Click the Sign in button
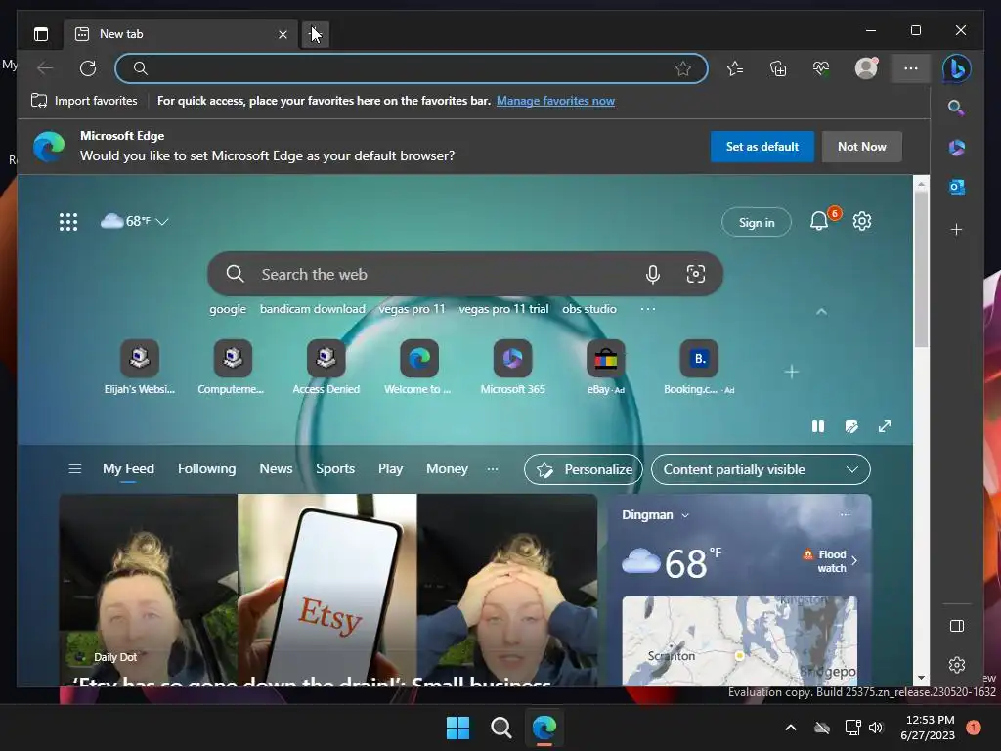Screen dimensions: 1001x751 (757, 222)
